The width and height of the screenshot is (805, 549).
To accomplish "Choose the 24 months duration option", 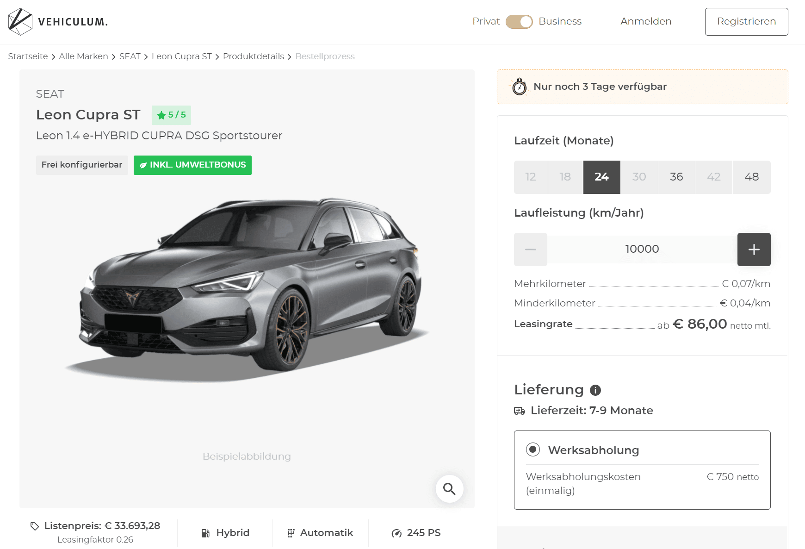I will click(601, 177).
